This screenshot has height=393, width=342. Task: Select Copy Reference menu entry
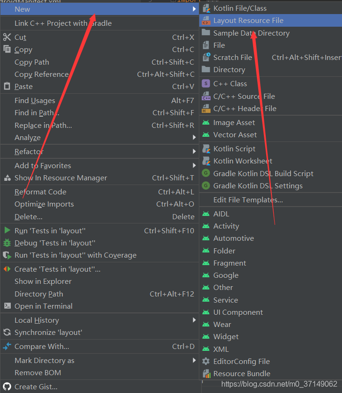tap(100, 74)
